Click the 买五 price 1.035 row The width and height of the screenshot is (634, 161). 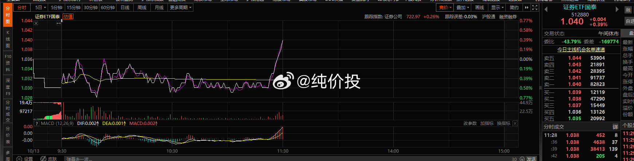coord(581,119)
